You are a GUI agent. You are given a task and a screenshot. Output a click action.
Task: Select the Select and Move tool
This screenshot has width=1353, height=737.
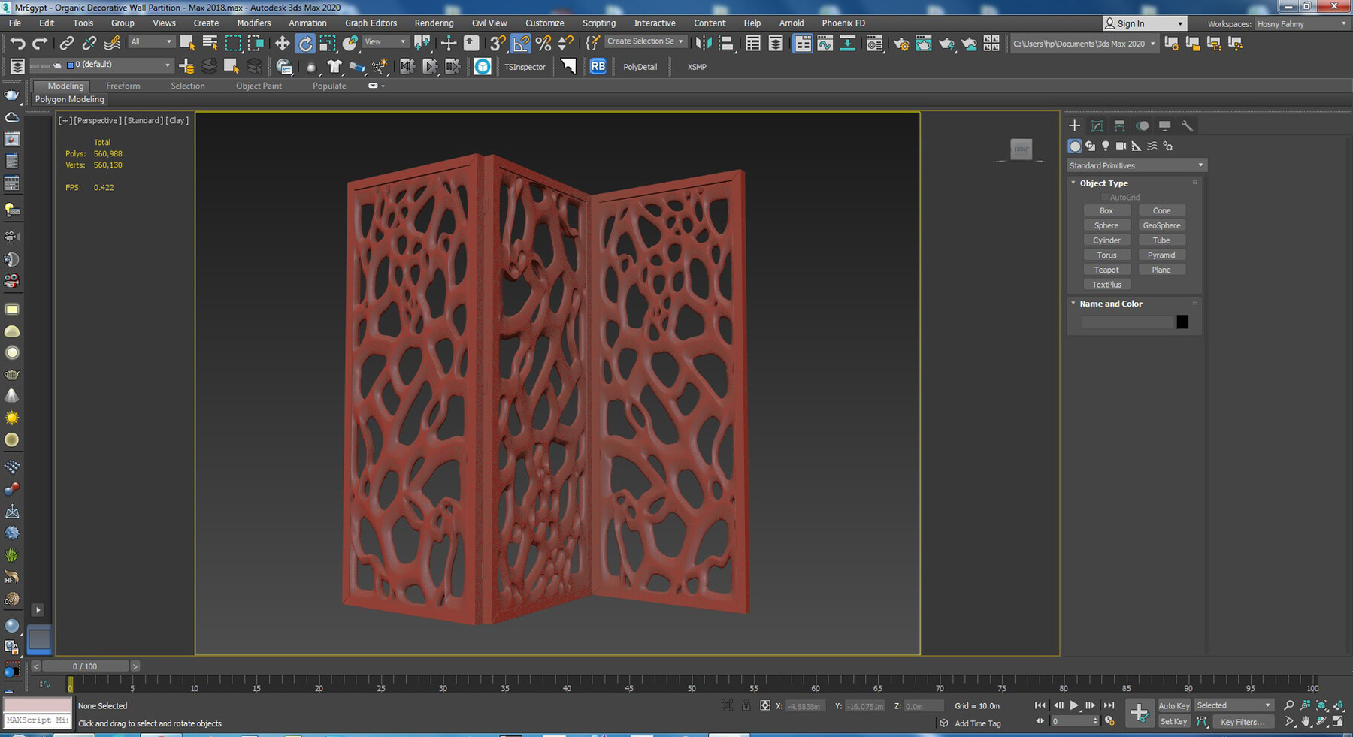tap(282, 43)
